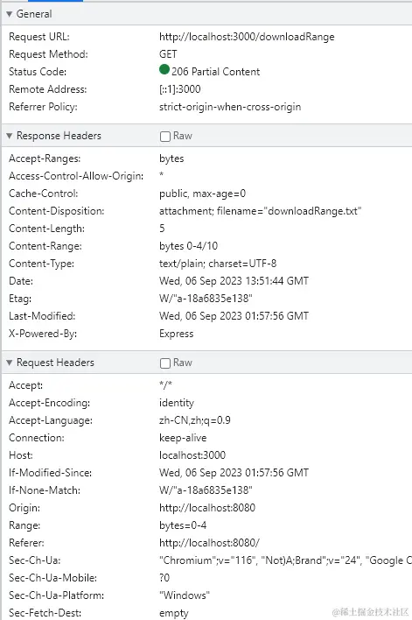Click the Range: request header name

(24, 525)
